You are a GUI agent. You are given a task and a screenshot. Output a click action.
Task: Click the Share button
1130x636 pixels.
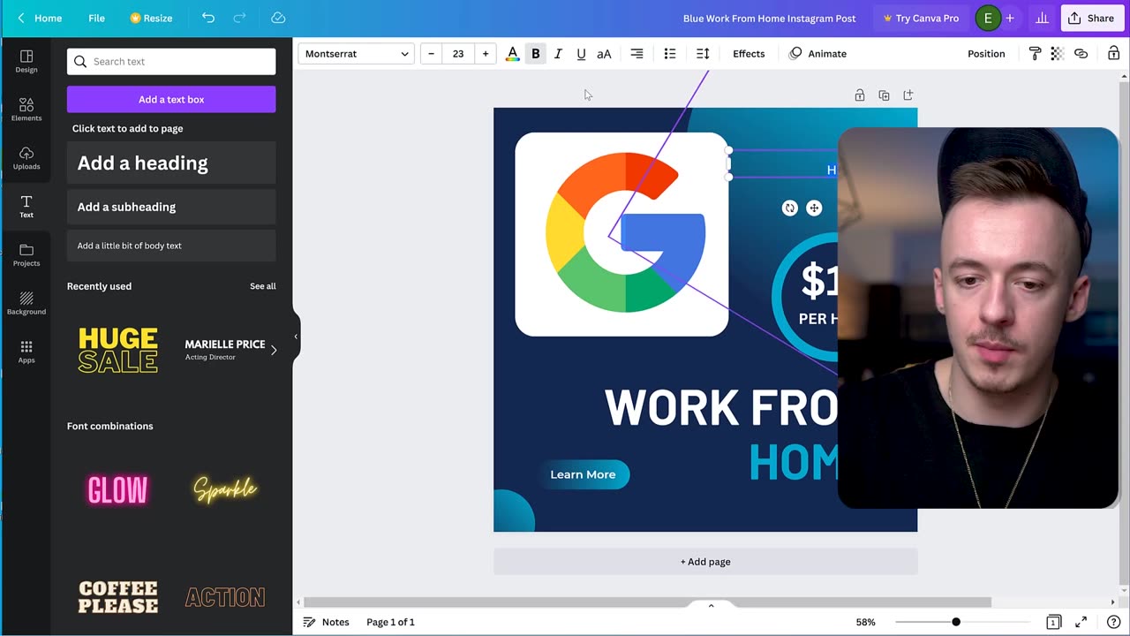1092,18
